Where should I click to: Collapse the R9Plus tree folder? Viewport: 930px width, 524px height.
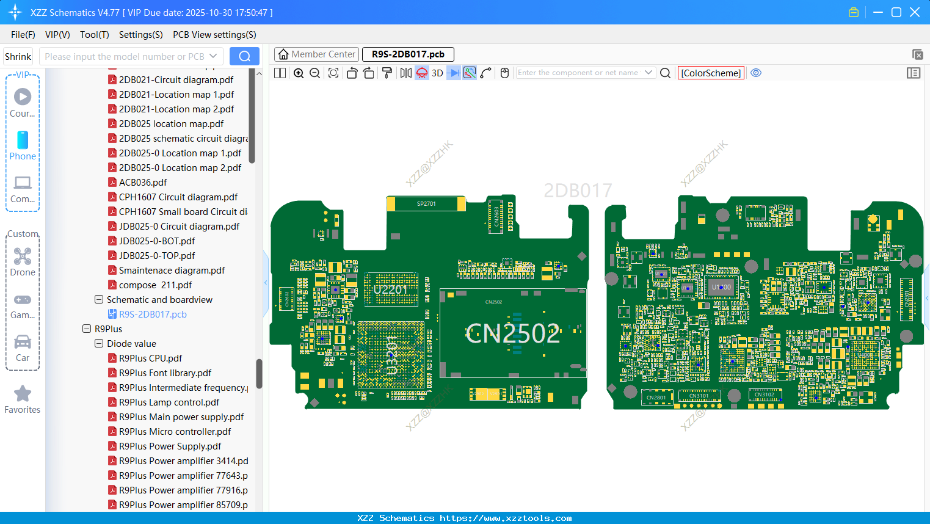tap(87, 329)
